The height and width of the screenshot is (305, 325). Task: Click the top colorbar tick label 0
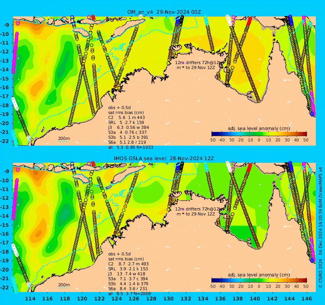[x=259, y=140]
